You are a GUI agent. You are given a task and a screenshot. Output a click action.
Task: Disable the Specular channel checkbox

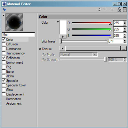click(4, 81)
